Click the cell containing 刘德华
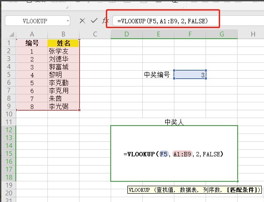Screen dimensions: 264x202 click(x=63, y=59)
